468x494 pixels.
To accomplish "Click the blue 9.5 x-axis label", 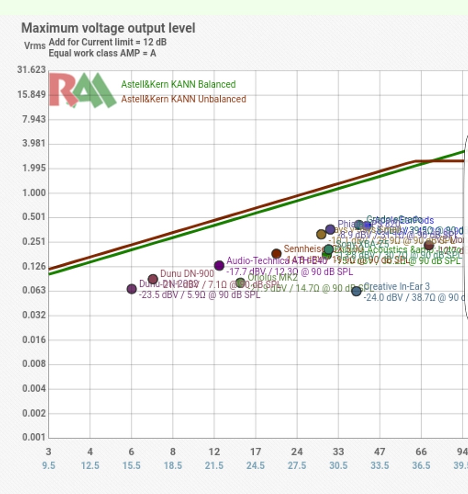I will [x=48, y=466].
